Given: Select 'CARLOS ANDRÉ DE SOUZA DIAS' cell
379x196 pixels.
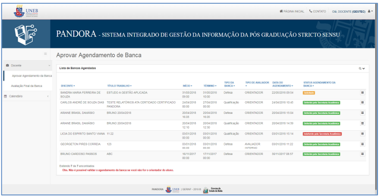Looking at the screenshot, I should pos(82,103).
